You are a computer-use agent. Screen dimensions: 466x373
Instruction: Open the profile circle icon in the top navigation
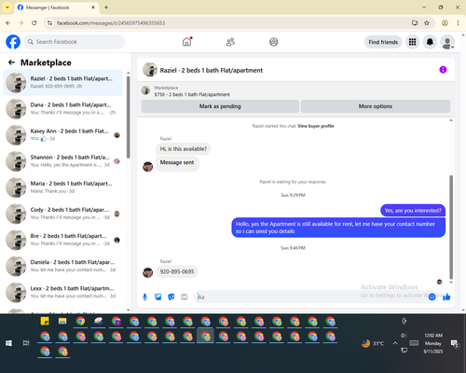coord(274,42)
